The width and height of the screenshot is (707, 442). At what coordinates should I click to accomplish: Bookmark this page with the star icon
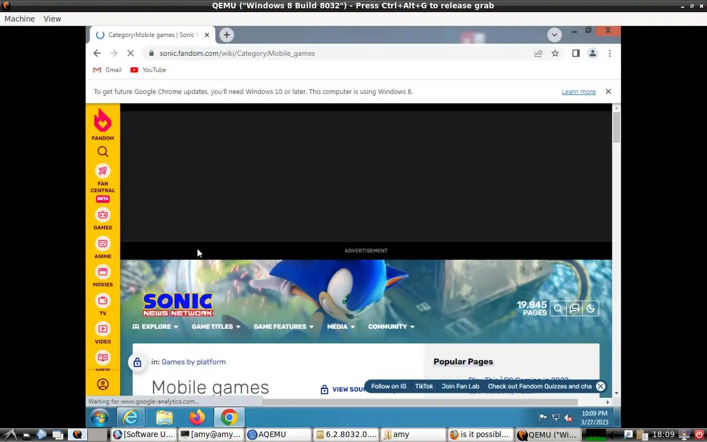coord(555,54)
